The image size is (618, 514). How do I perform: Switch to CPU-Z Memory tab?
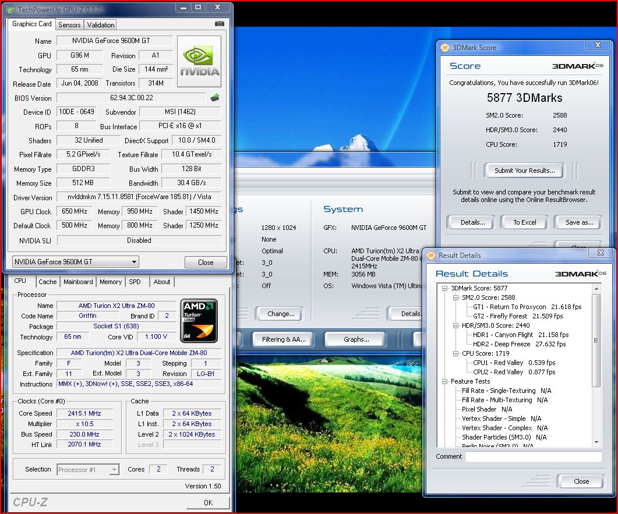click(x=110, y=282)
